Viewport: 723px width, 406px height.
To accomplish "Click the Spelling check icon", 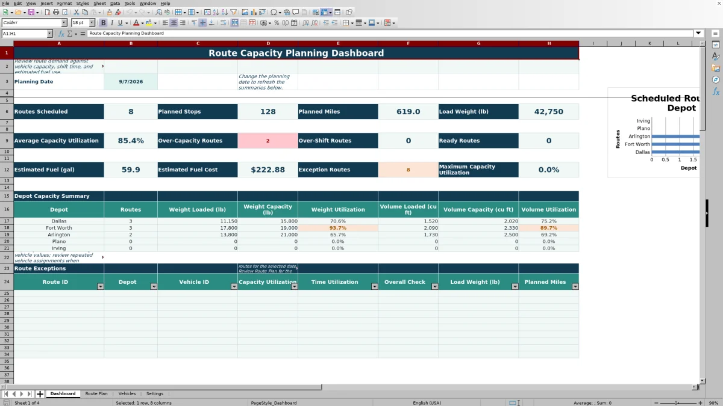I will click(x=166, y=12).
